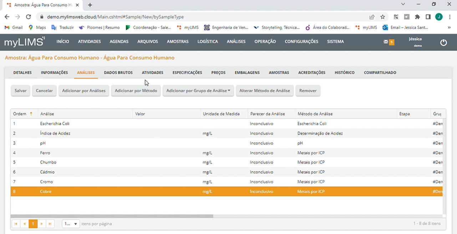This screenshot has width=457, height=234.
Task: Open the tab search chevron in Chrome
Action: tap(403, 4)
